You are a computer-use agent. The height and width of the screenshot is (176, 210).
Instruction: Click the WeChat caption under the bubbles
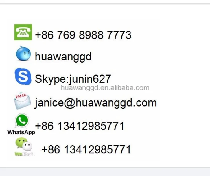(24, 154)
